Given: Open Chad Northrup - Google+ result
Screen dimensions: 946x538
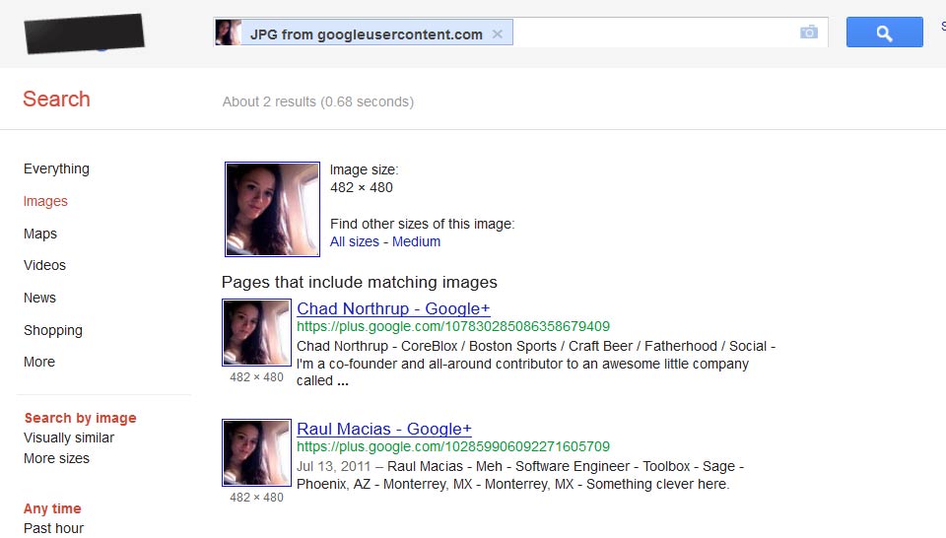Looking at the screenshot, I should 393,308.
